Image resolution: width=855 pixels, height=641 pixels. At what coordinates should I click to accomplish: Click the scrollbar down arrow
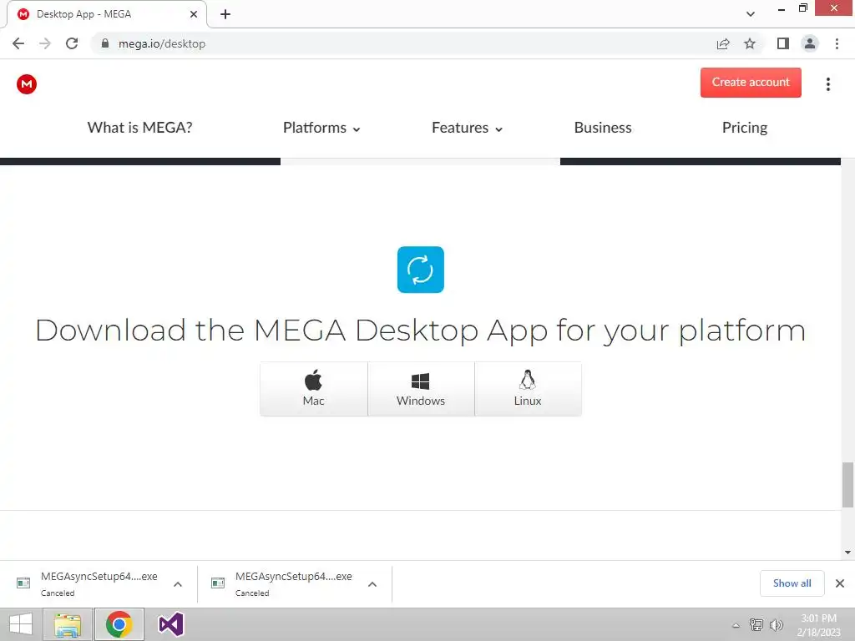[x=847, y=553]
